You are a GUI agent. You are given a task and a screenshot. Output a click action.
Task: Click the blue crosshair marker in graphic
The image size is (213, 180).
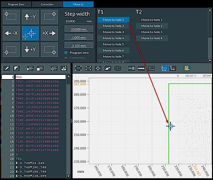pos(170,126)
